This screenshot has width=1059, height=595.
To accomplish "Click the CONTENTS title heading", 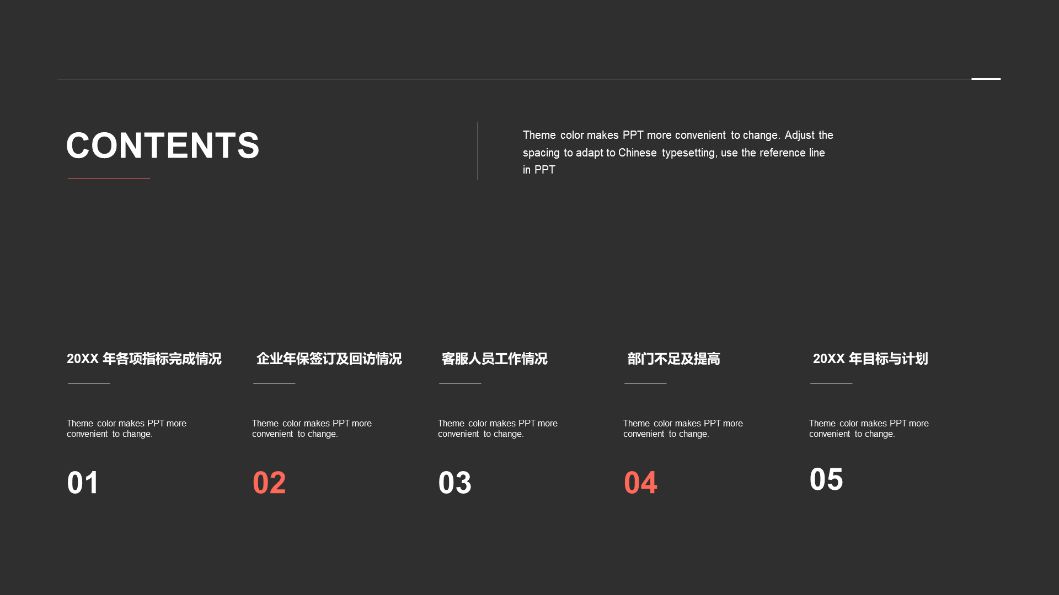I will pyautogui.click(x=163, y=146).
